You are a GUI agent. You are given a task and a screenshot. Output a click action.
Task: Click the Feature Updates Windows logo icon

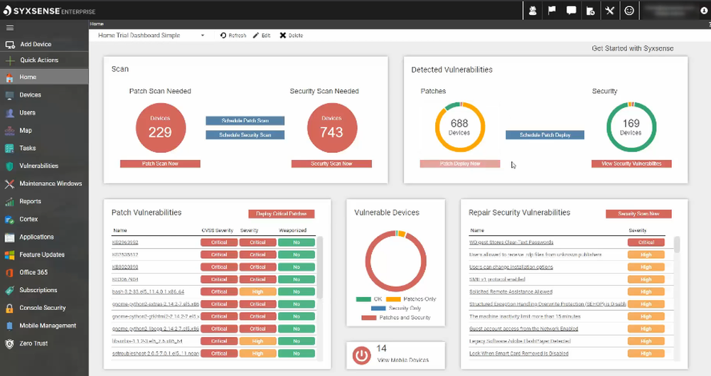click(x=9, y=255)
